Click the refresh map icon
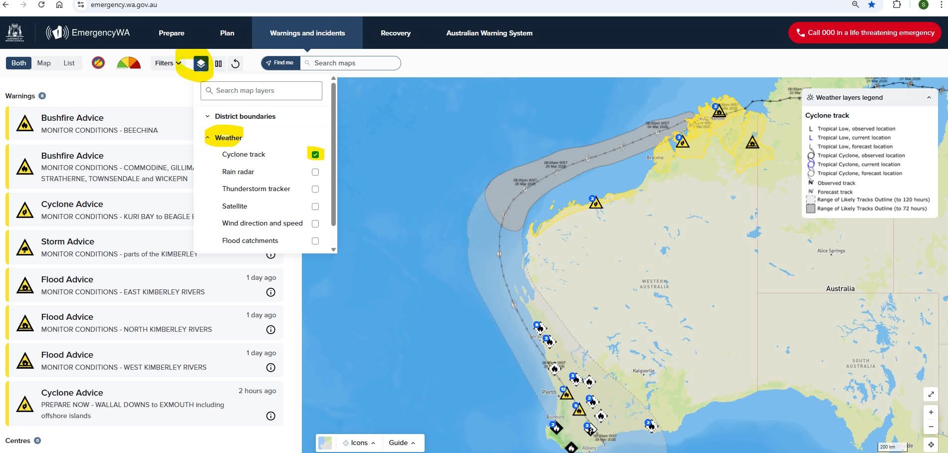 (236, 63)
